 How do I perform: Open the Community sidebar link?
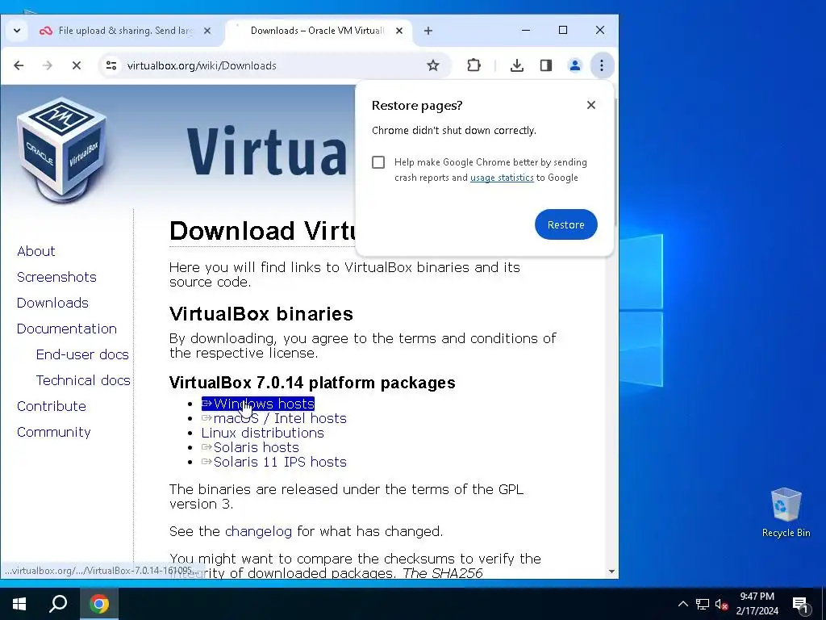click(54, 433)
